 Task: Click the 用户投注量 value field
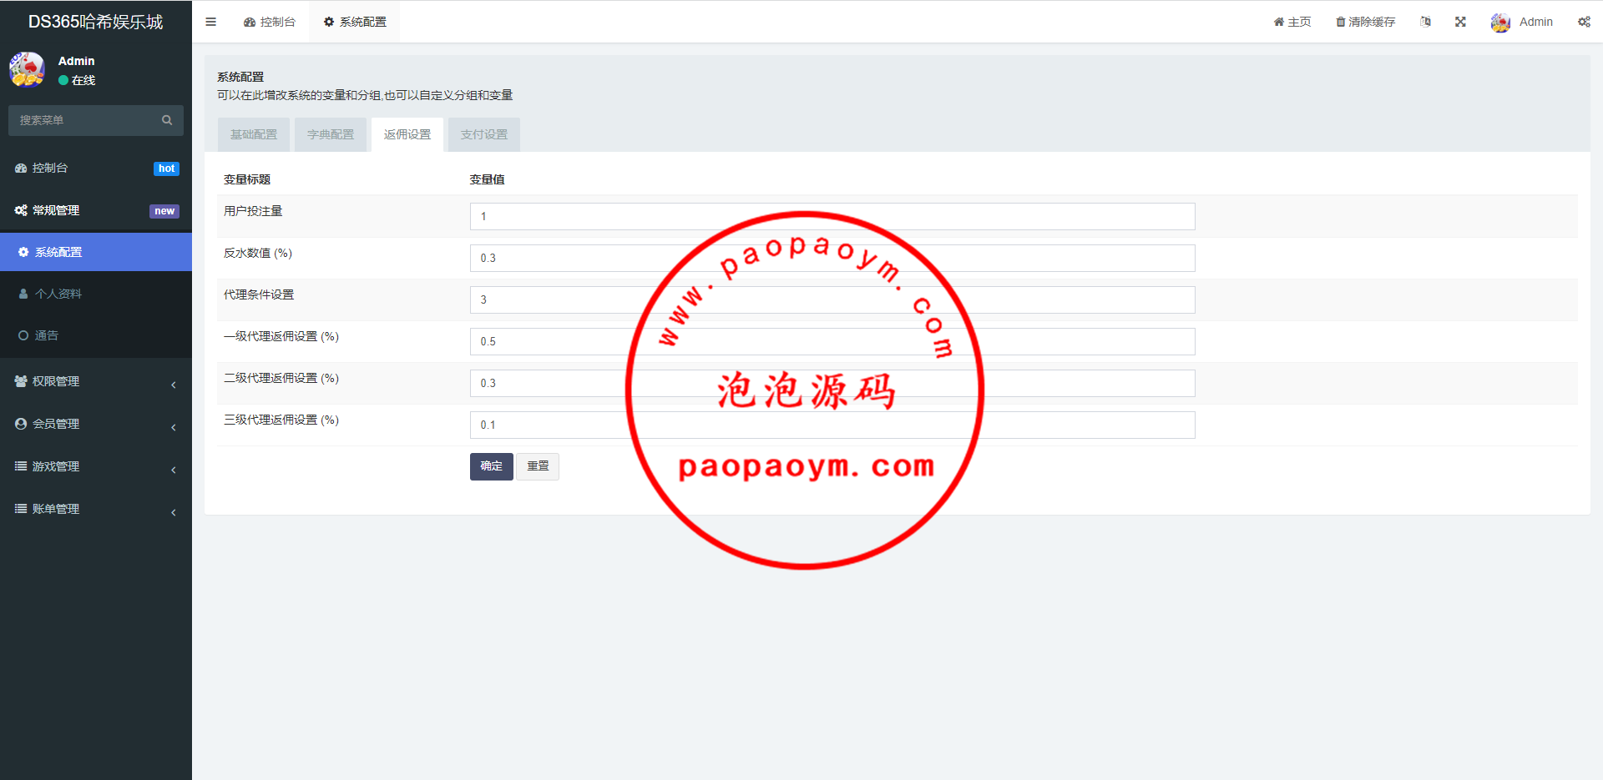coord(832,216)
